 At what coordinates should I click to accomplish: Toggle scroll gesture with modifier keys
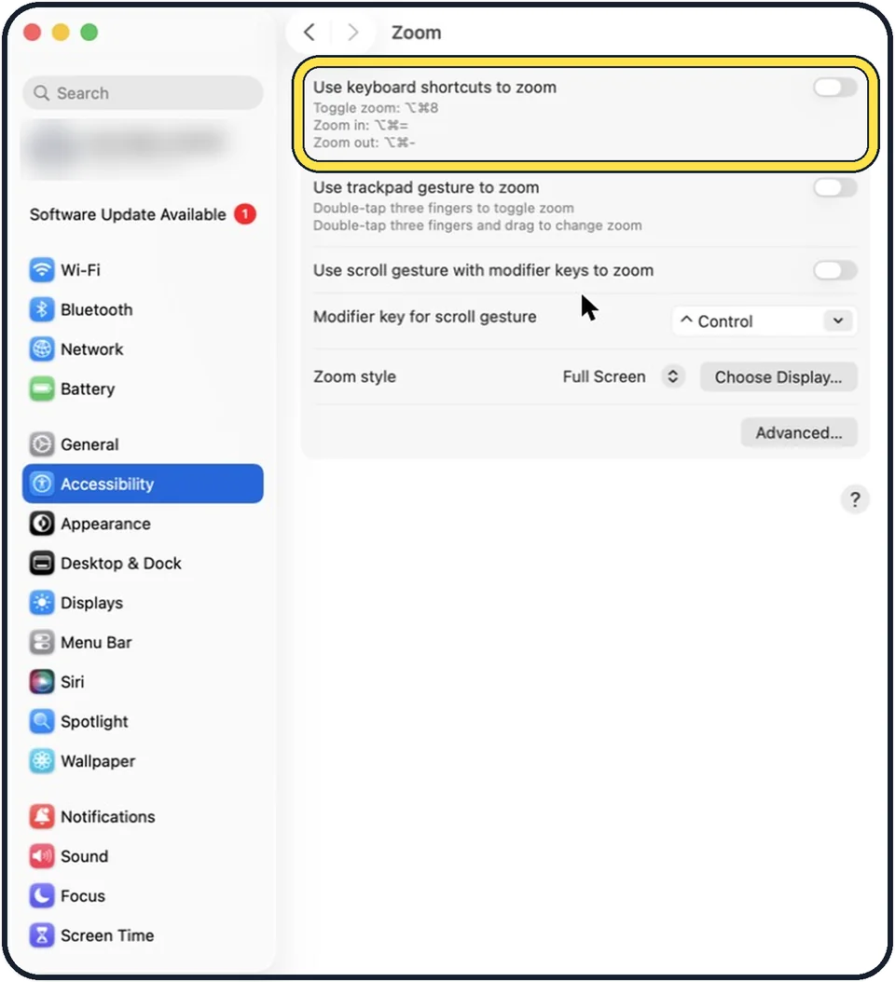pyautogui.click(x=834, y=270)
